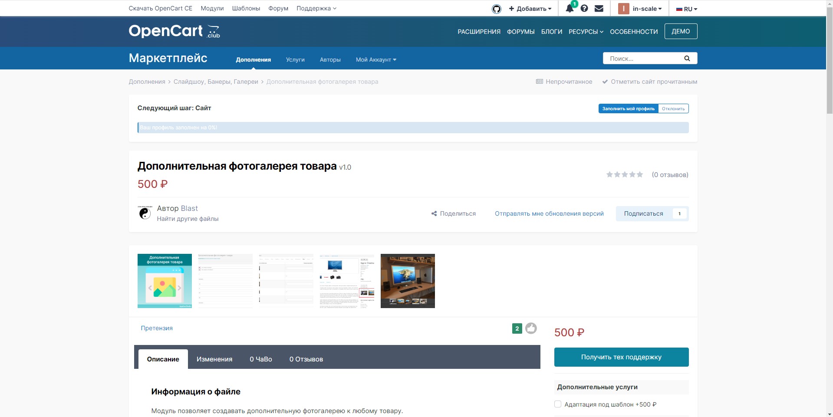Open the iMac desk photo thumbnail
The width and height of the screenshot is (833, 417).
coord(408,281)
